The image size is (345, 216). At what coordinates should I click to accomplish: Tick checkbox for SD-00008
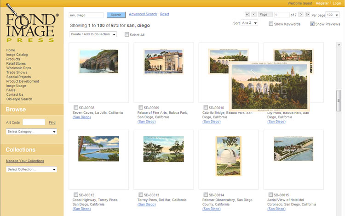76,107
